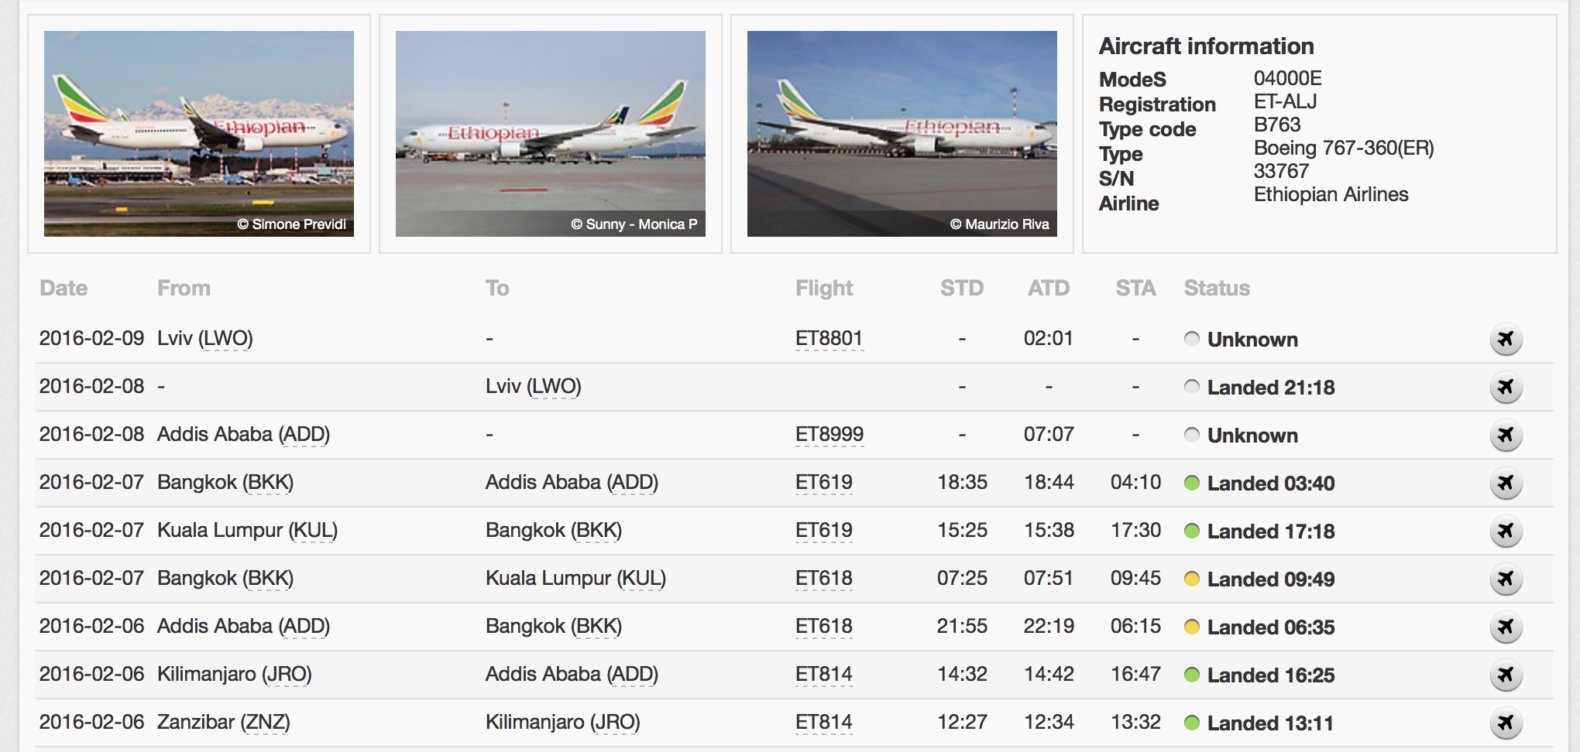Viewport: 1580px width, 752px height.
Task: Click the plane icon for flight ET8999
Action: 1505,435
